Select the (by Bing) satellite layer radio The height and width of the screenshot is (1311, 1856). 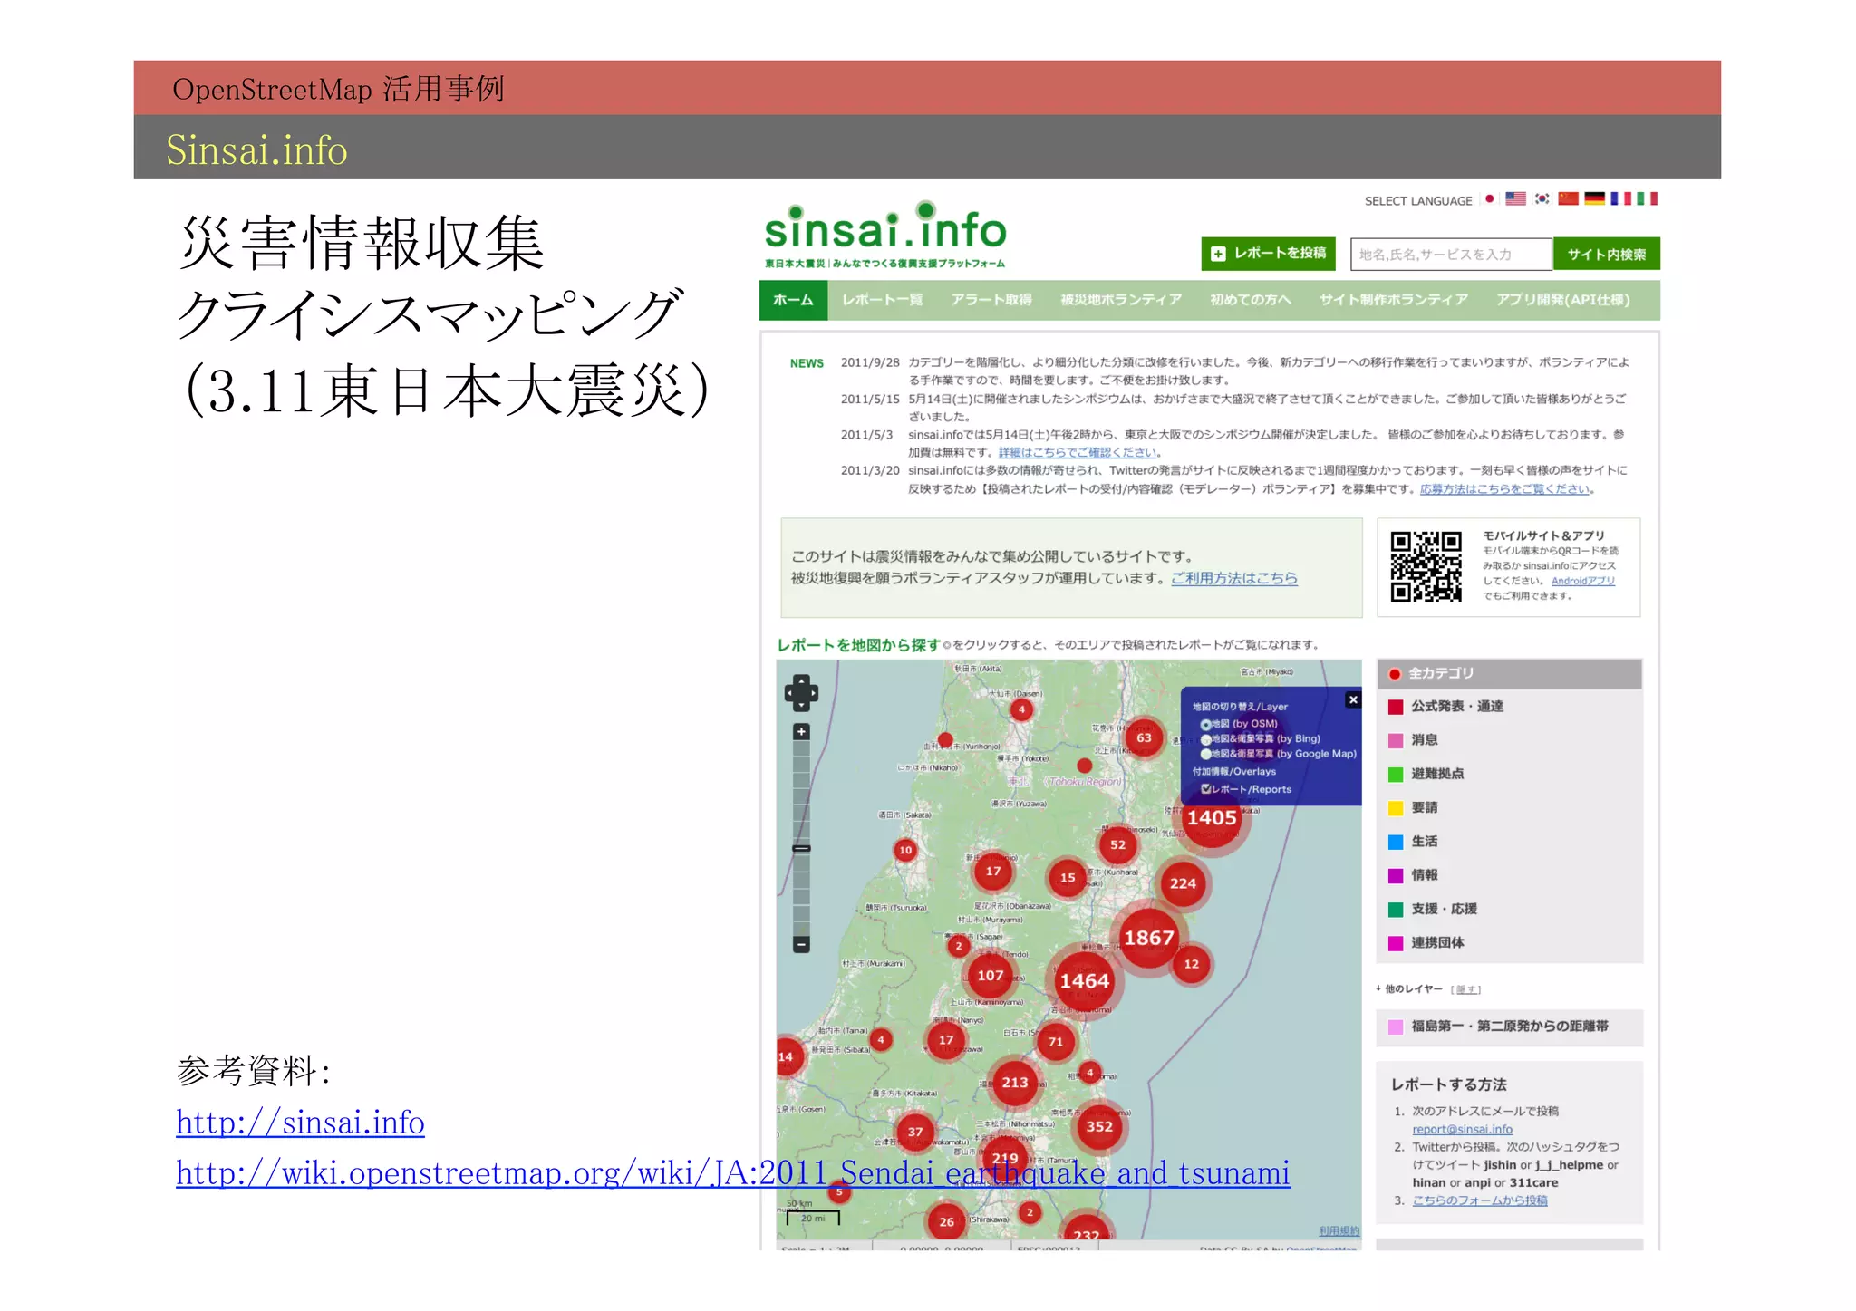tap(1206, 739)
